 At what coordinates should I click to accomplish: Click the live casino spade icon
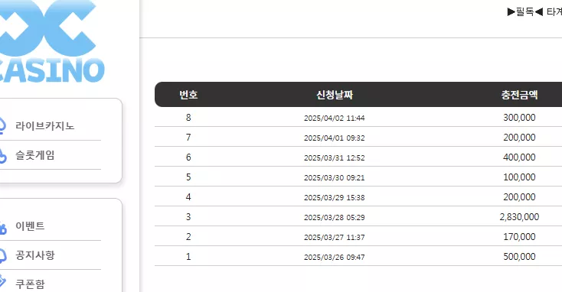click(x=2, y=126)
